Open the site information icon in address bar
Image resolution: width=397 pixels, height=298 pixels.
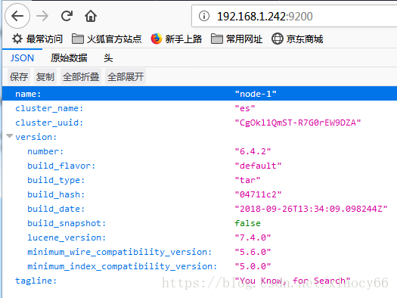point(204,16)
